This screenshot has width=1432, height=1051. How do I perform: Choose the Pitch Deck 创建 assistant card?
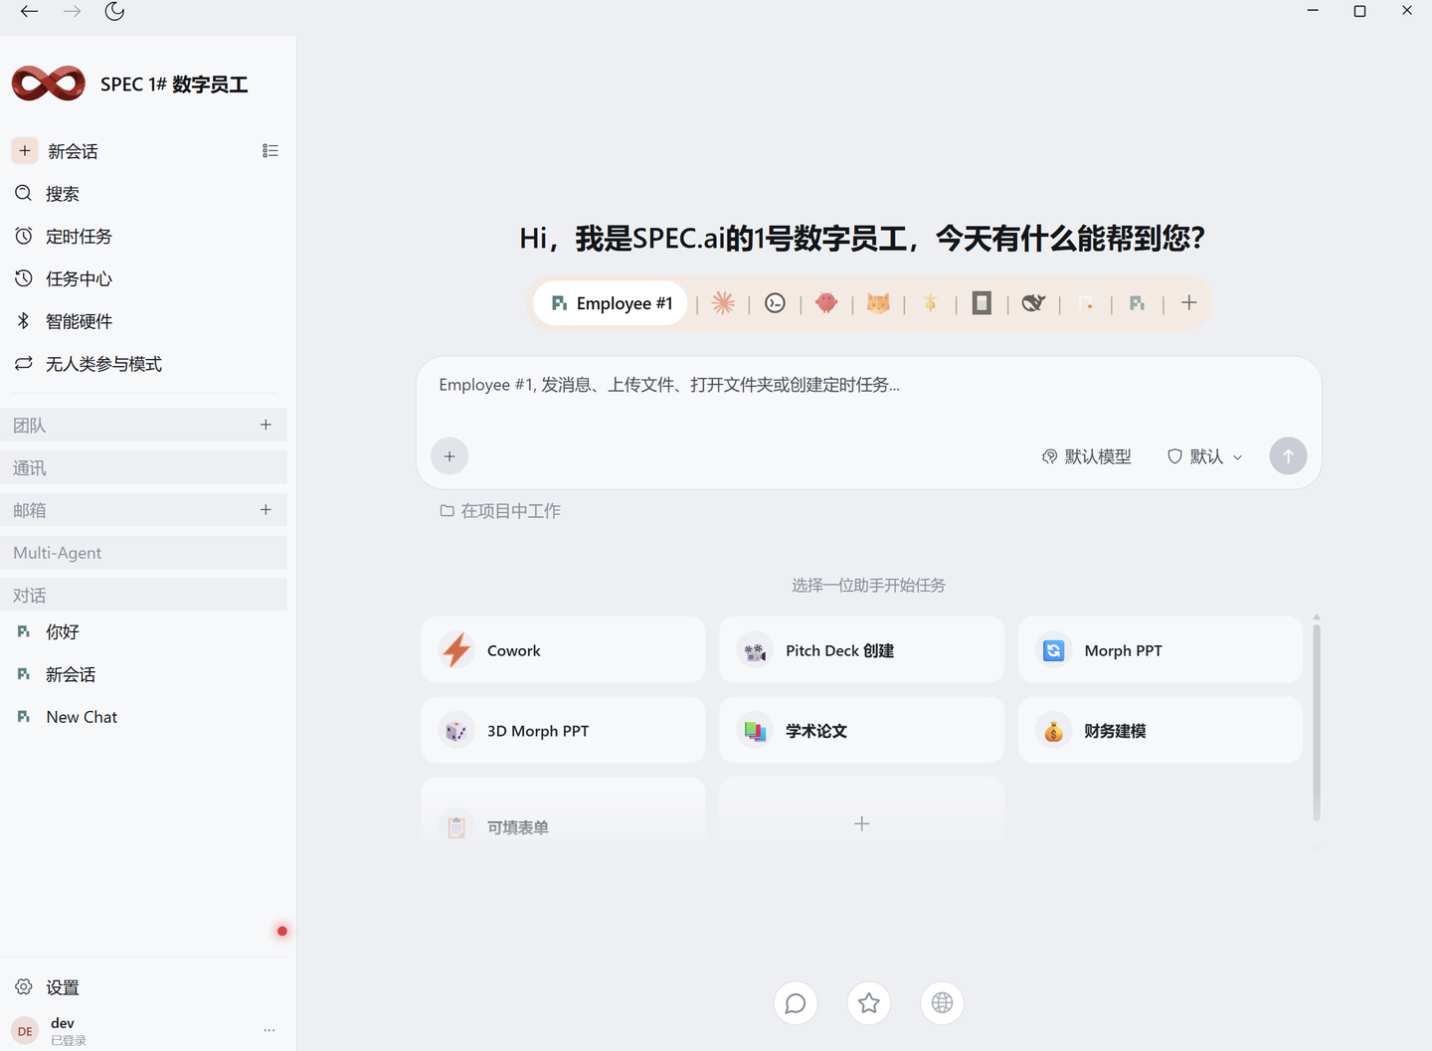861,650
